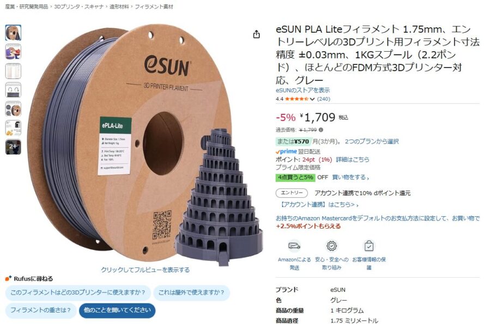485x324 pixels.
Task: Click the 他のことを聞いてください button
Action: pyautogui.click(x=117, y=310)
